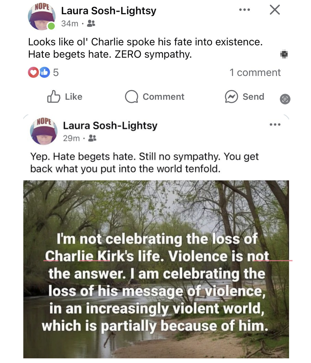Open the forest river quote image
This screenshot has height=363, width=311.
pos(156,269)
